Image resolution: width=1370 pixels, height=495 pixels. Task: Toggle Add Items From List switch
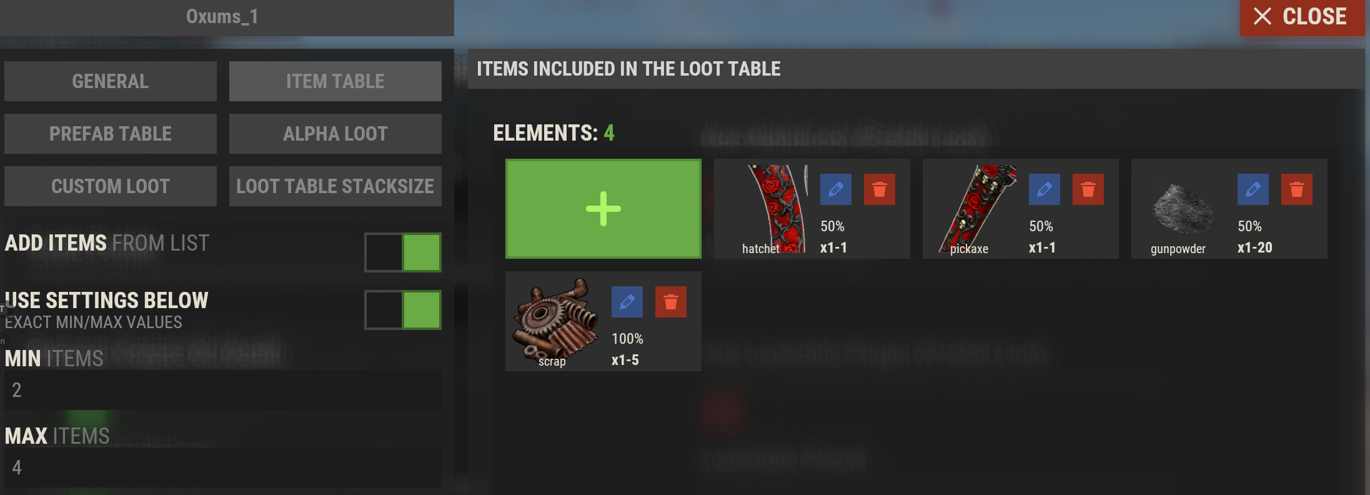pyautogui.click(x=403, y=252)
